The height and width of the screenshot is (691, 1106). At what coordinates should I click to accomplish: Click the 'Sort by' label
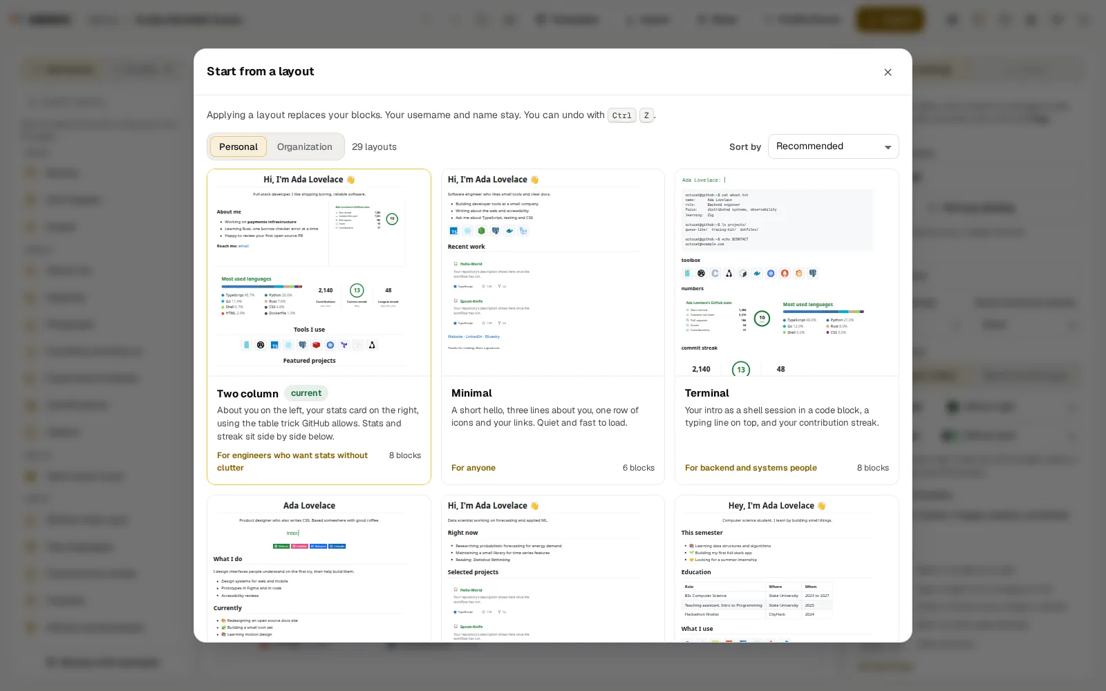(745, 146)
